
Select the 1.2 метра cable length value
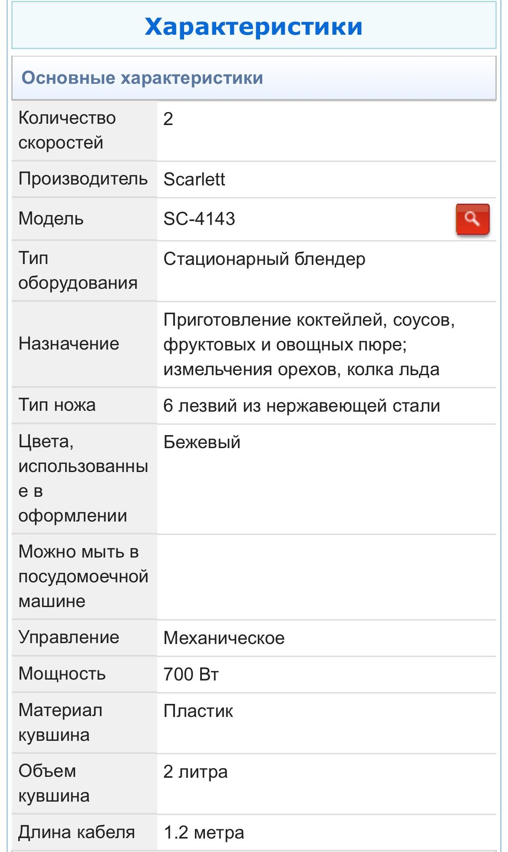(x=204, y=832)
